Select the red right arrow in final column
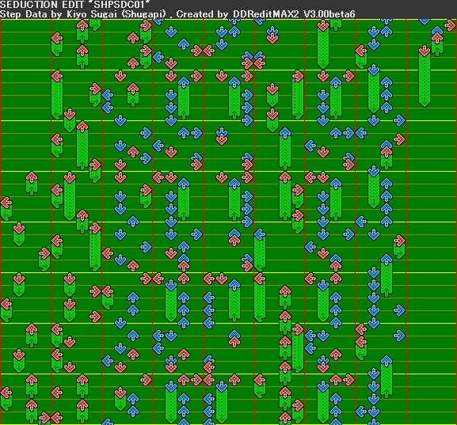This screenshot has height=425, width=457. 450,25
